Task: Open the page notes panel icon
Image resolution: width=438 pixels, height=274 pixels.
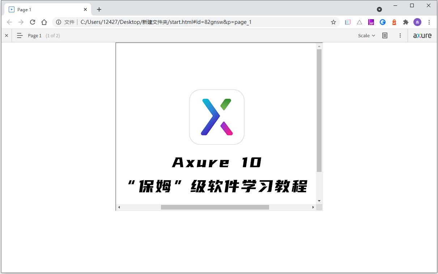Action: pyautogui.click(x=385, y=35)
